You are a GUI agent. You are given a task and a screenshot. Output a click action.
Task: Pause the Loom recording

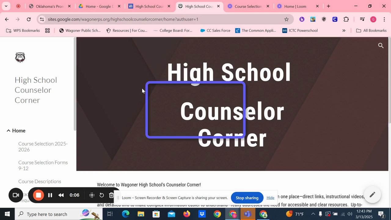tap(50, 195)
